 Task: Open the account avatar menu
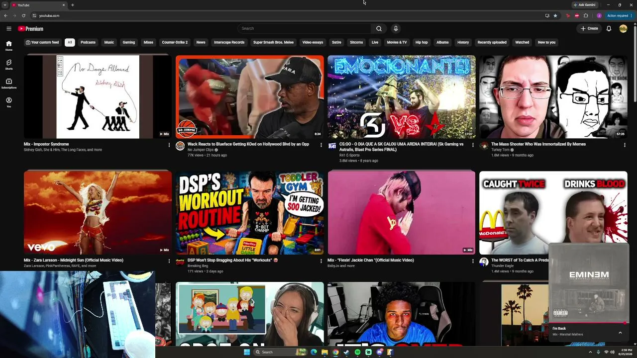pos(623,28)
